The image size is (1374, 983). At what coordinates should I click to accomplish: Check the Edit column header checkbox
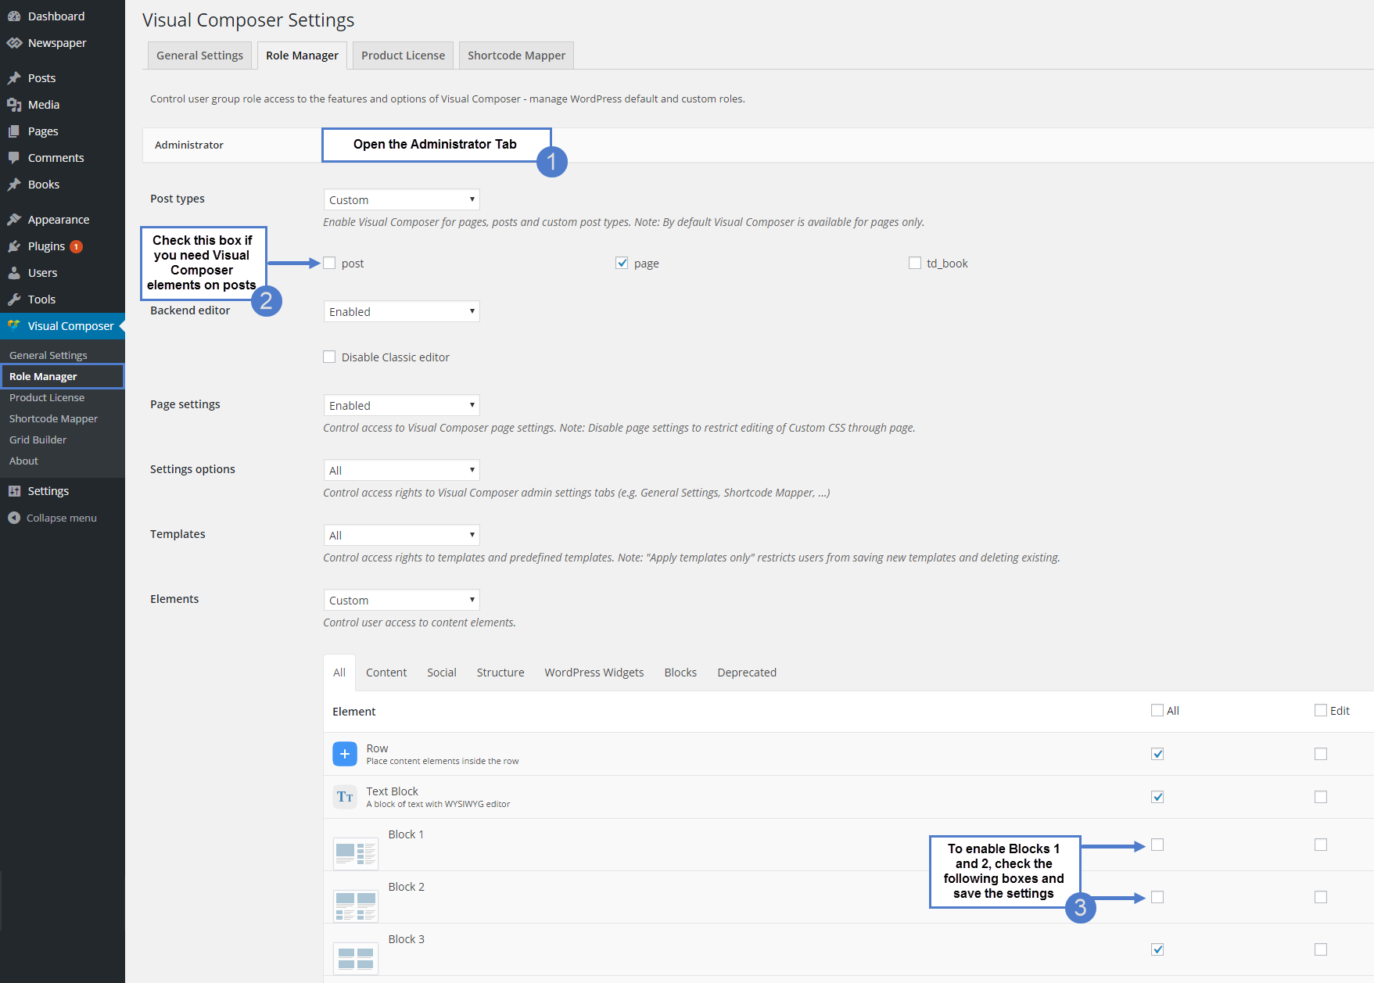[x=1321, y=710]
